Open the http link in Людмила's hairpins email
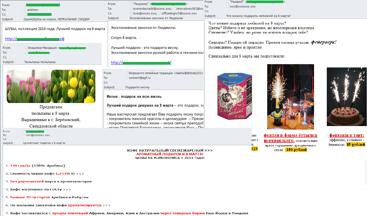Image resolution: width=367 pixels, height=216 pixels. pos(141,63)
